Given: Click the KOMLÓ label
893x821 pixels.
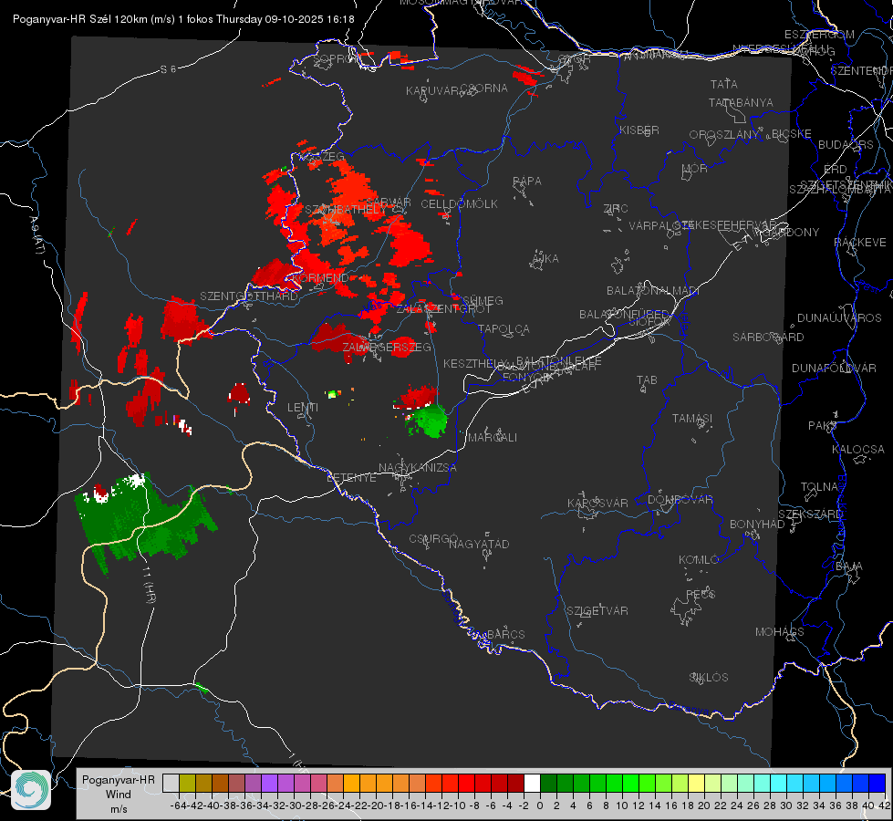Looking at the screenshot, I should pos(699,560).
